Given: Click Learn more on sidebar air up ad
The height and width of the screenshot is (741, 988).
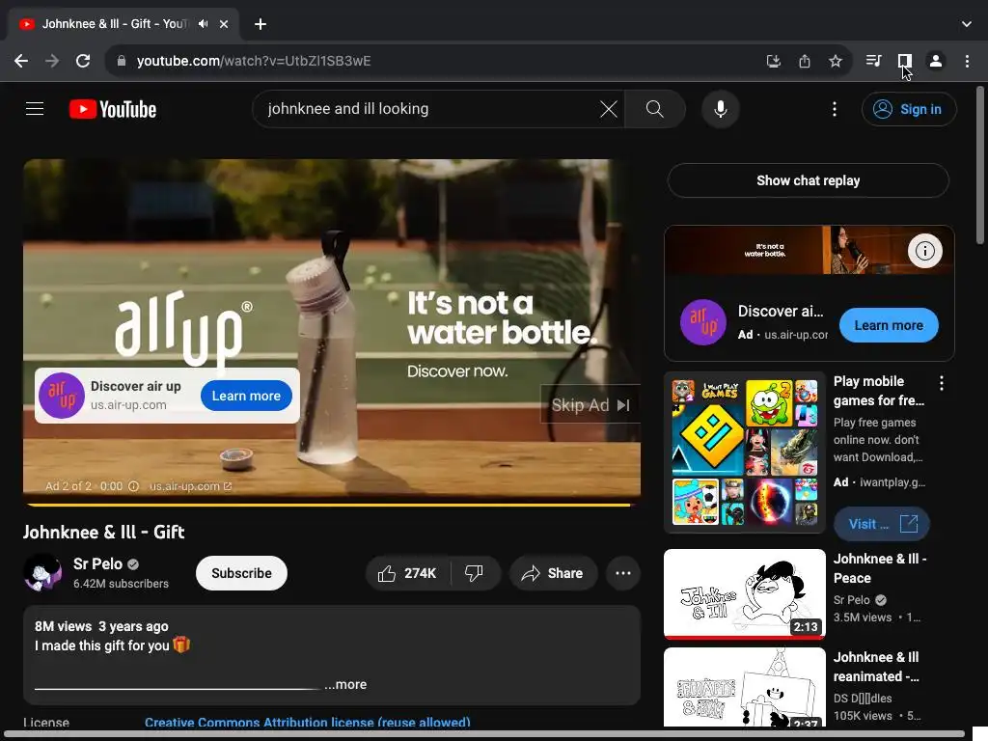Looking at the screenshot, I should [x=889, y=325].
